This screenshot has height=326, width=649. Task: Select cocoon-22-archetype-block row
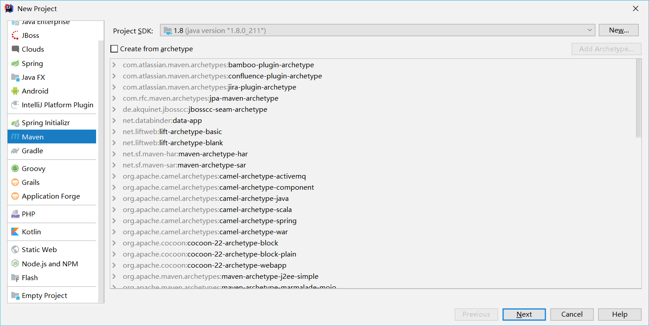(373, 243)
